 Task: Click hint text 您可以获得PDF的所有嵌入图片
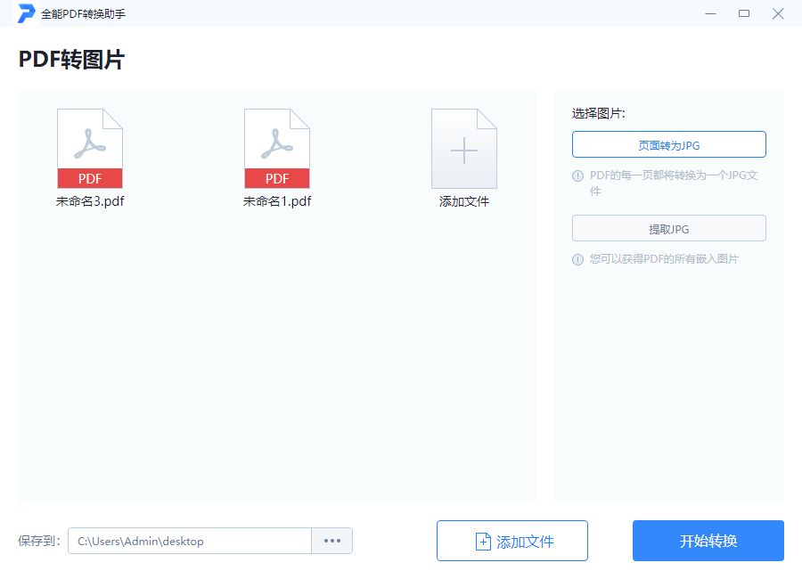coord(664,259)
